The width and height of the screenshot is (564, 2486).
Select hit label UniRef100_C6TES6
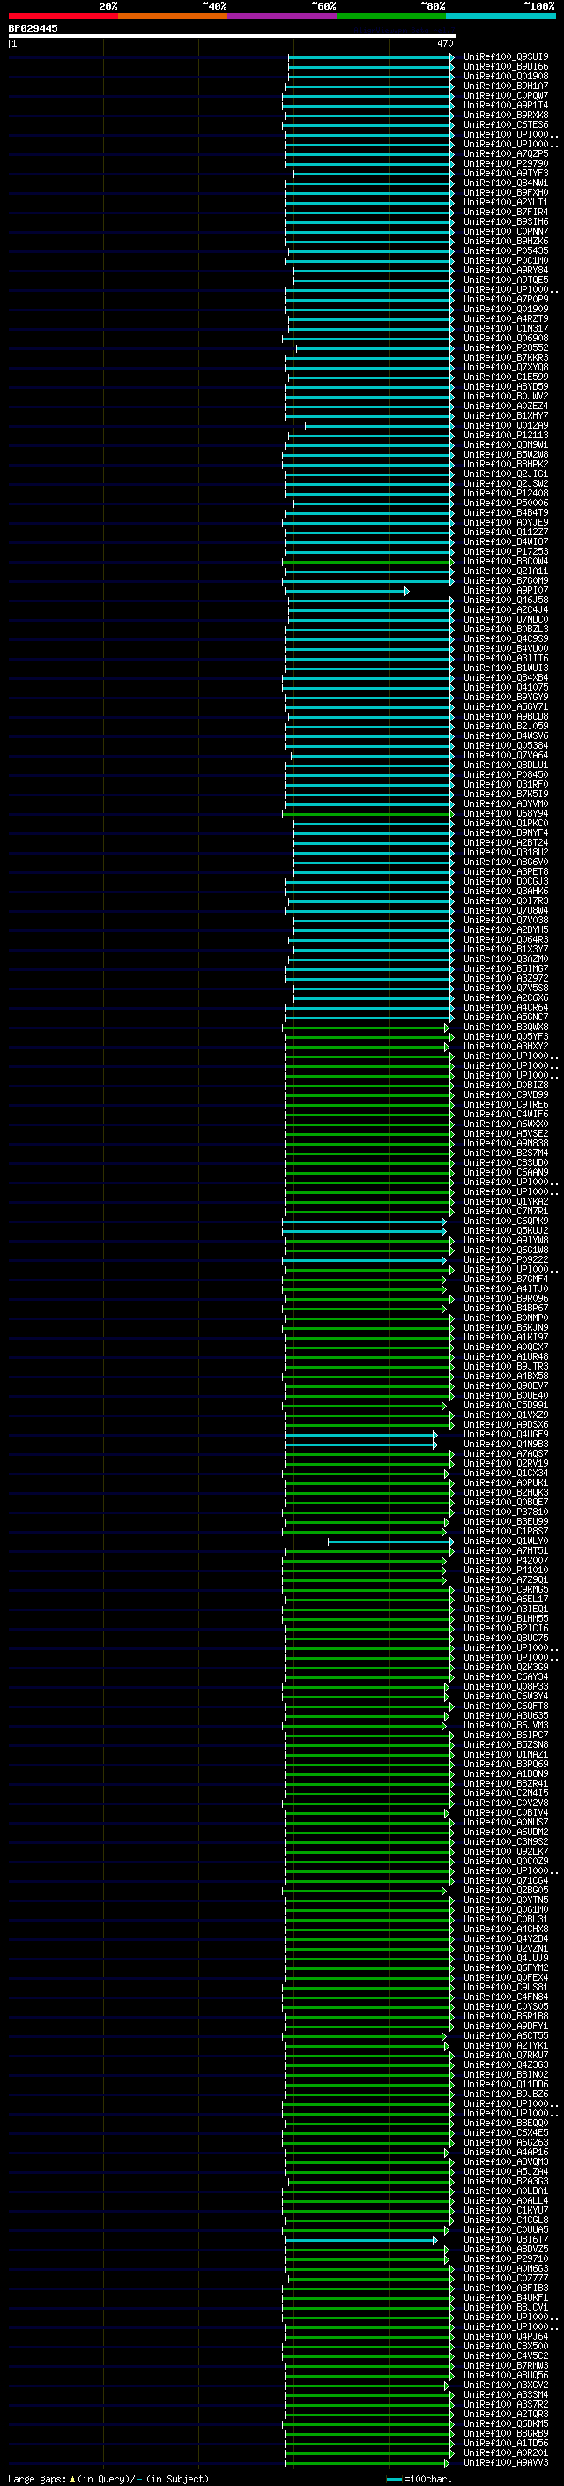click(x=505, y=124)
